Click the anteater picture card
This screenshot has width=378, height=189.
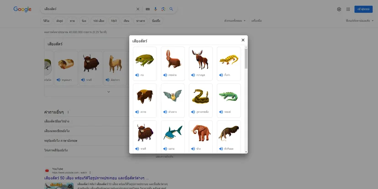(x=229, y=137)
